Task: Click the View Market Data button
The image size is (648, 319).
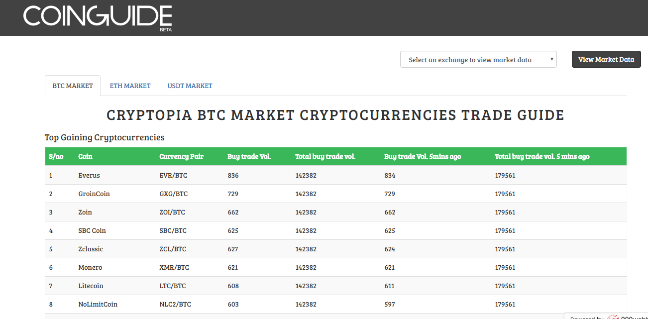Action: 606,59
